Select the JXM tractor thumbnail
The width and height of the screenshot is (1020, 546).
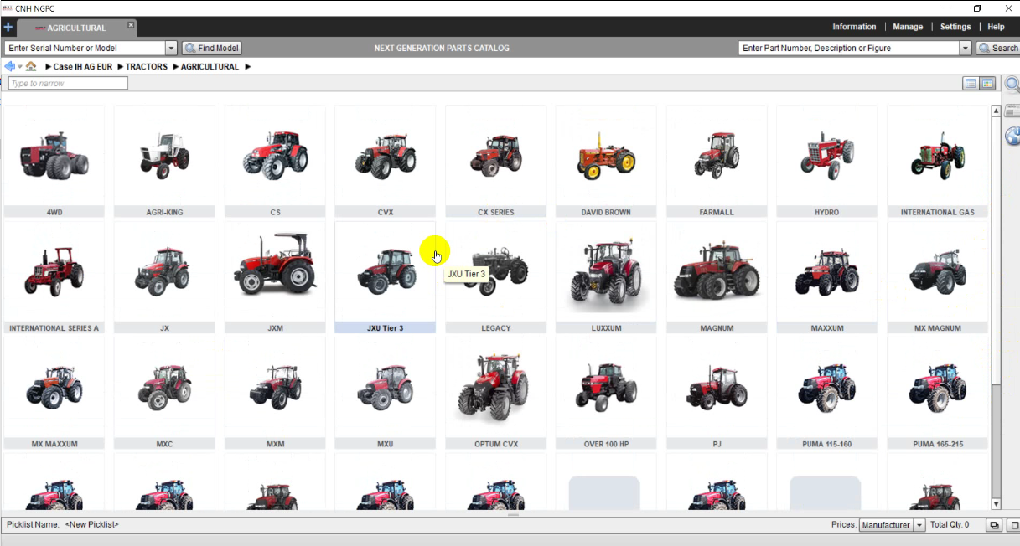tap(275, 277)
